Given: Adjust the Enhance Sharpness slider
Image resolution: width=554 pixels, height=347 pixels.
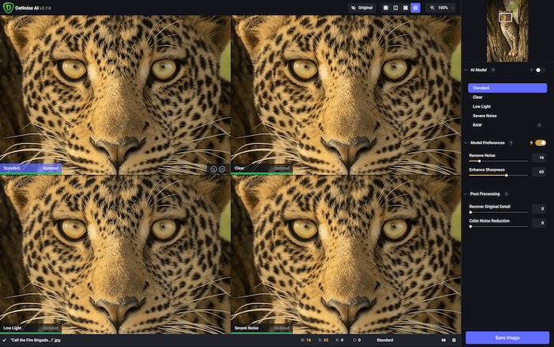Looking at the screenshot, I should [x=506, y=175].
